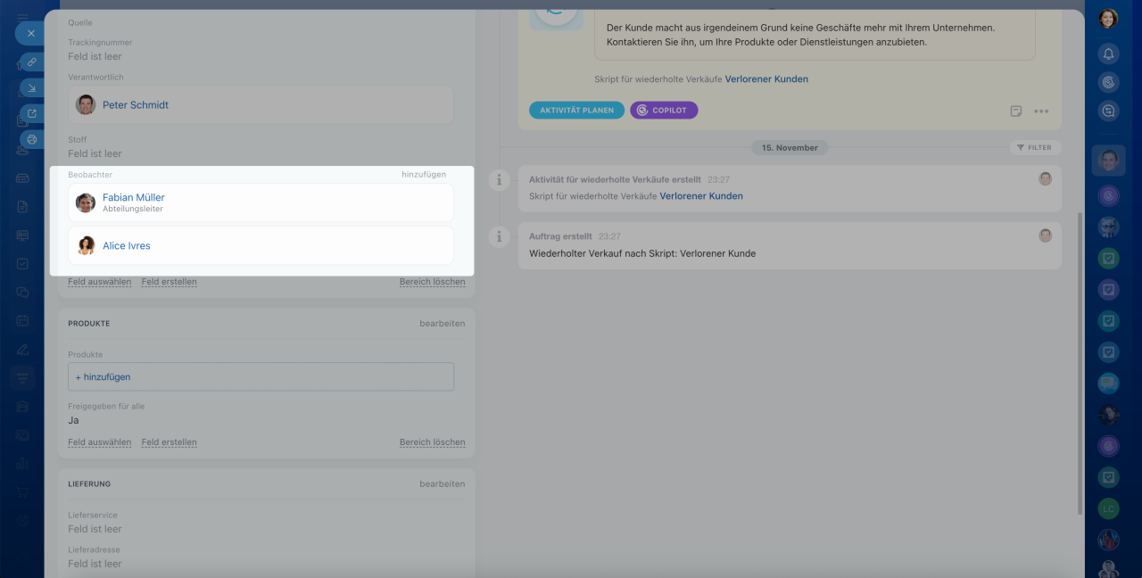Open three-dot menu on activity card

click(1041, 111)
